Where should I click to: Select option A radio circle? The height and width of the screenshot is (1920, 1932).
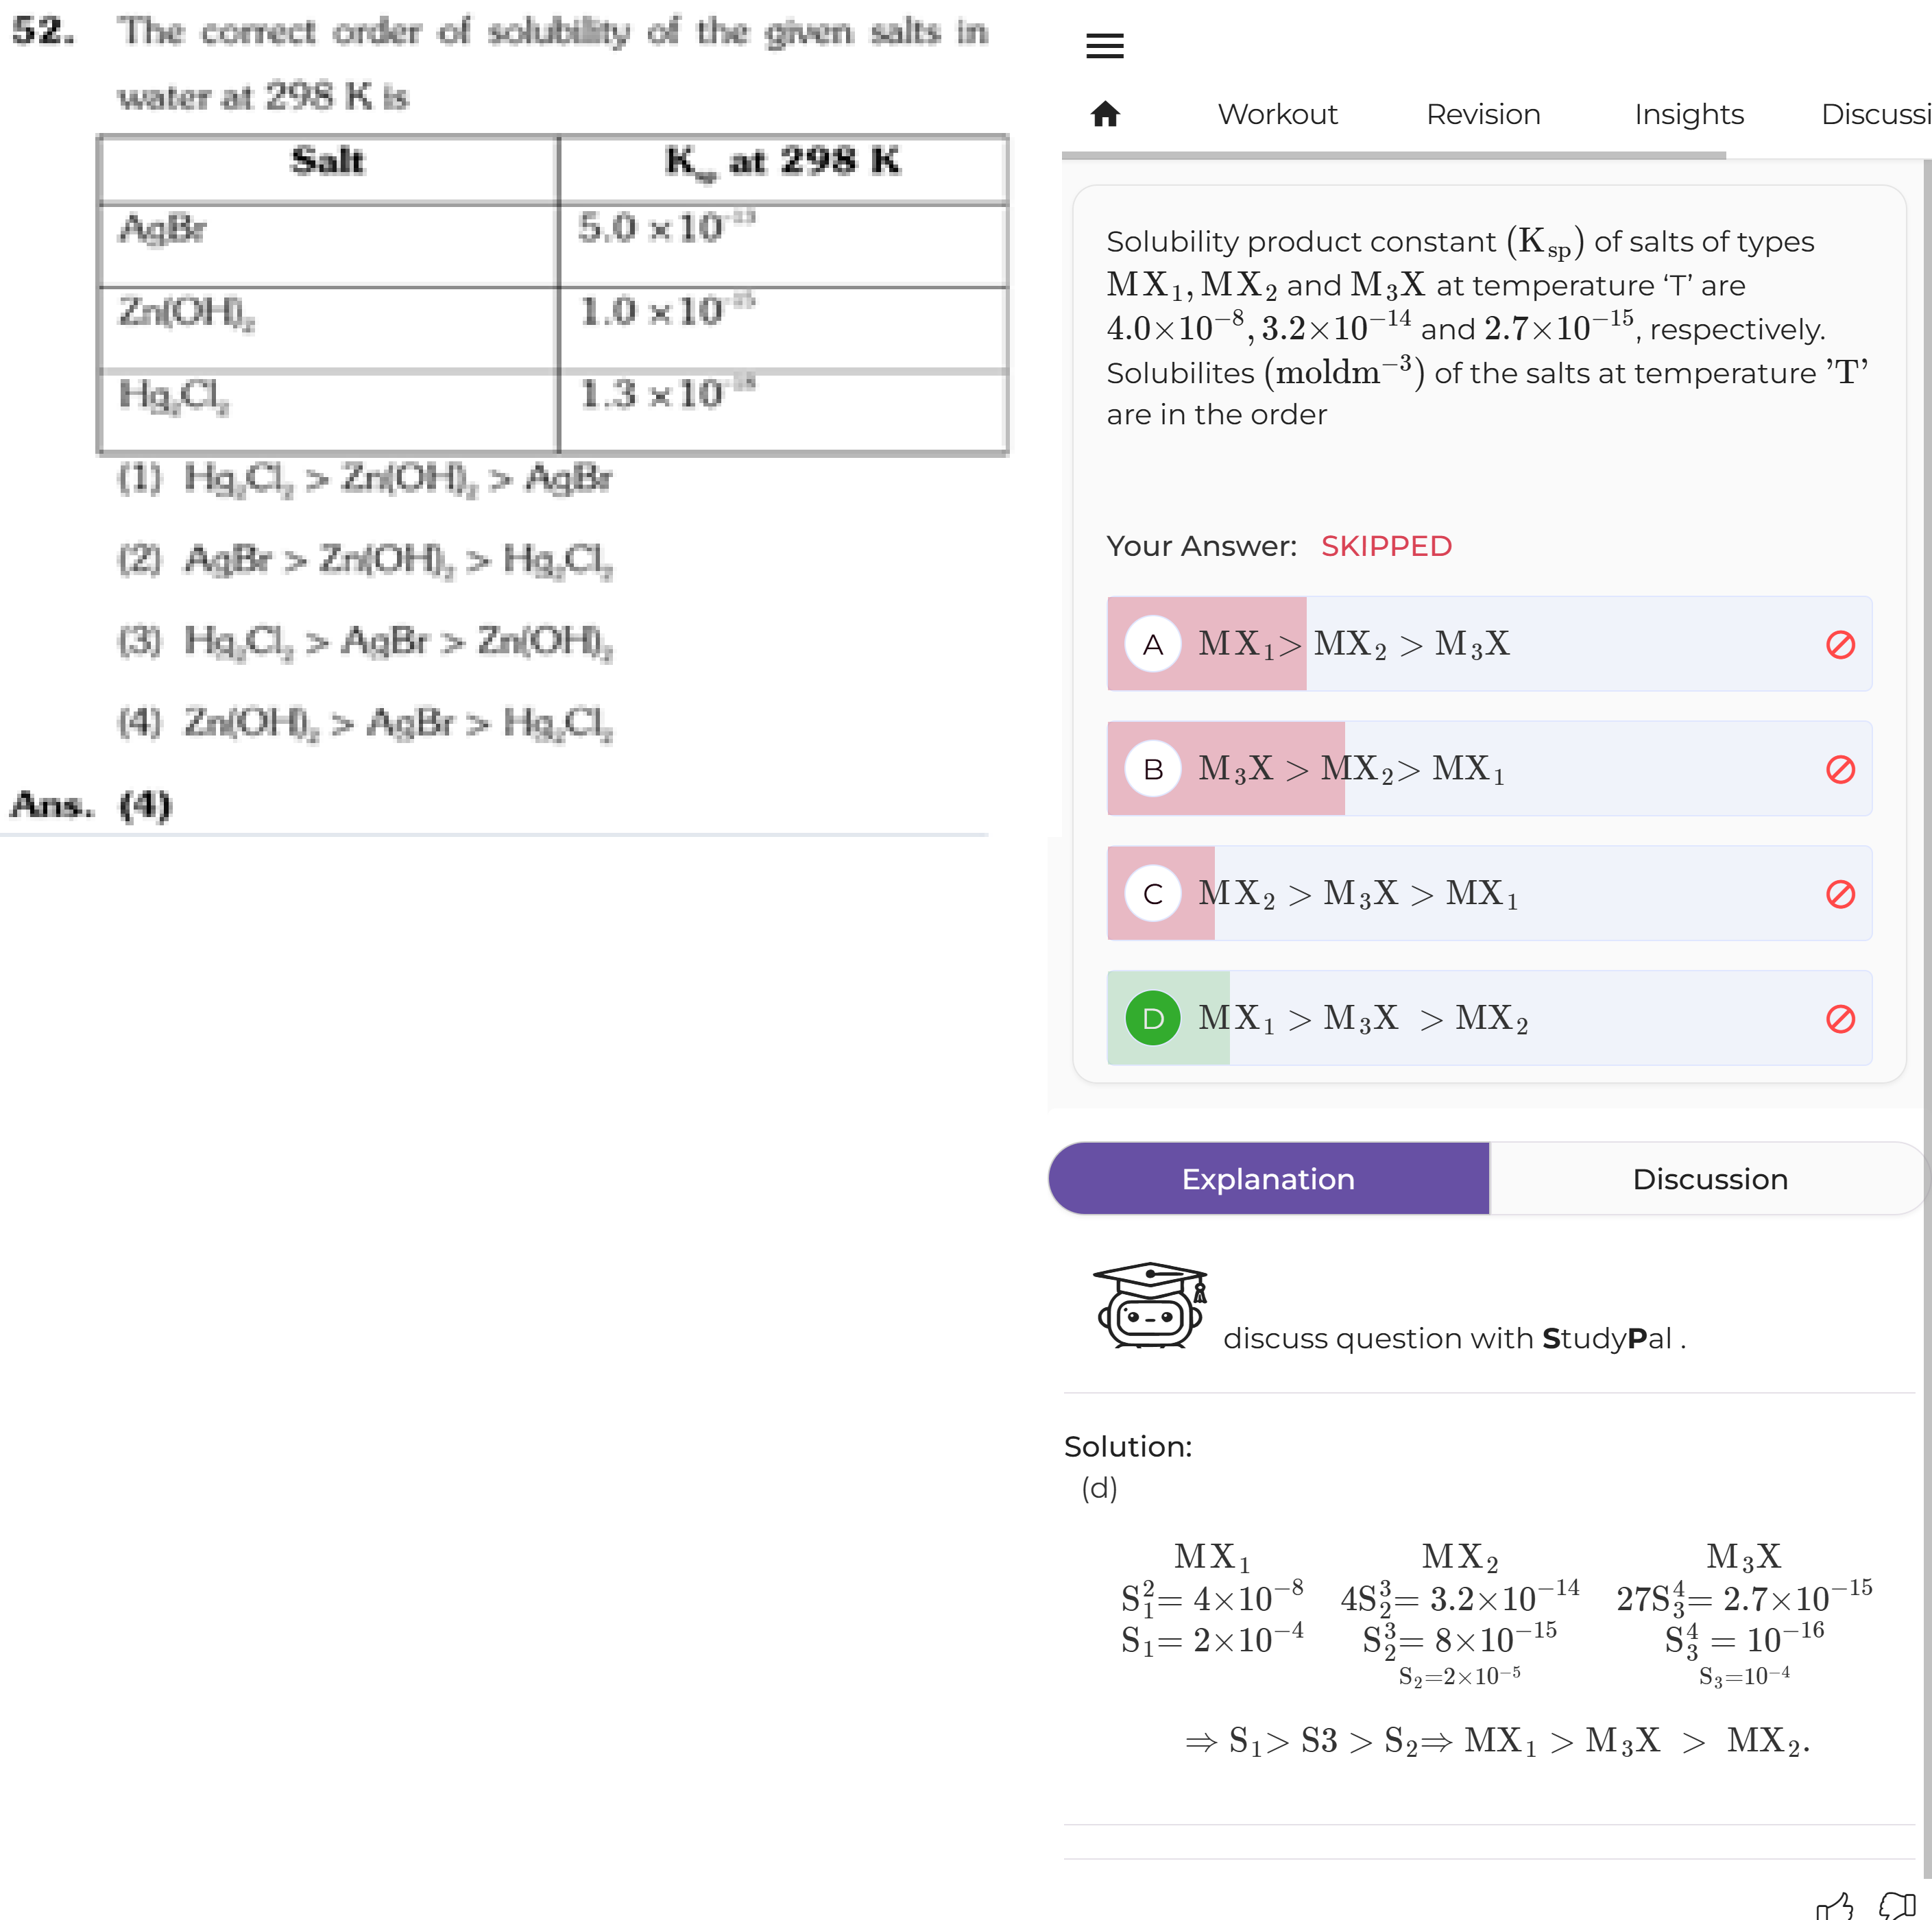tap(1153, 644)
